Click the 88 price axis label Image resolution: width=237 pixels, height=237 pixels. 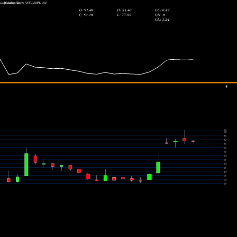pyautogui.click(x=225, y=136)
